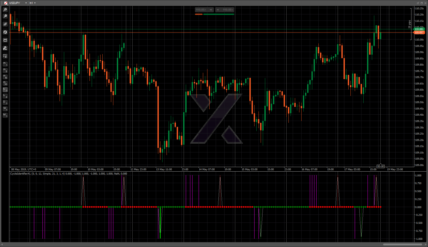Click the USDJPY symbol flag icon
The height and width of the screenshot is (247, 428).
click(x=6, y=3)
